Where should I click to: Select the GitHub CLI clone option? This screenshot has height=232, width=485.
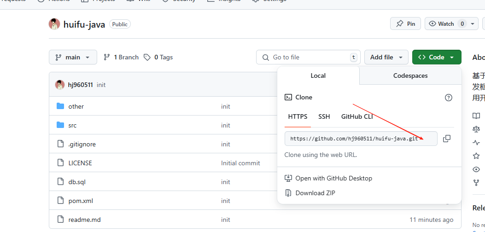pyautogui.click(x=357, y=116)
